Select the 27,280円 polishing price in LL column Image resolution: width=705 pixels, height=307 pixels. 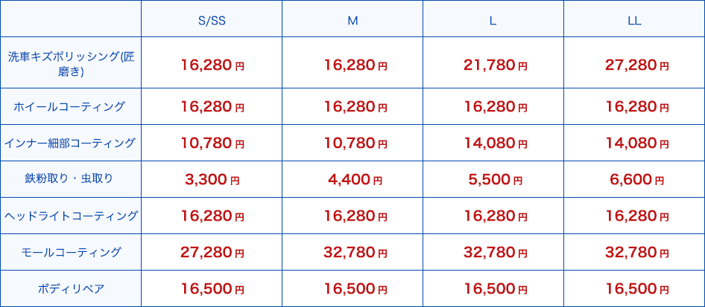(636, 65)
